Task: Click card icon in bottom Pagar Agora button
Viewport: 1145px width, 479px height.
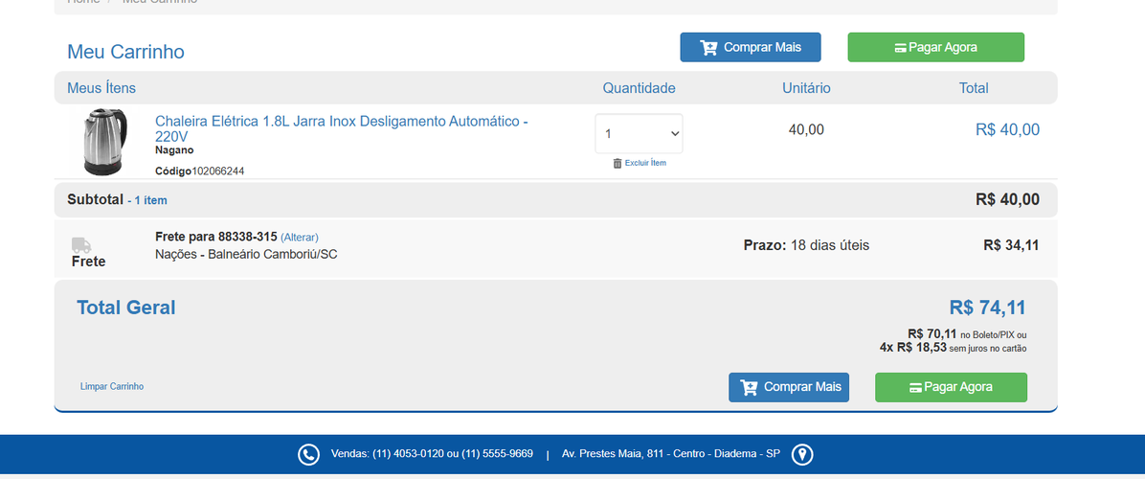Action: coord(915,388)
